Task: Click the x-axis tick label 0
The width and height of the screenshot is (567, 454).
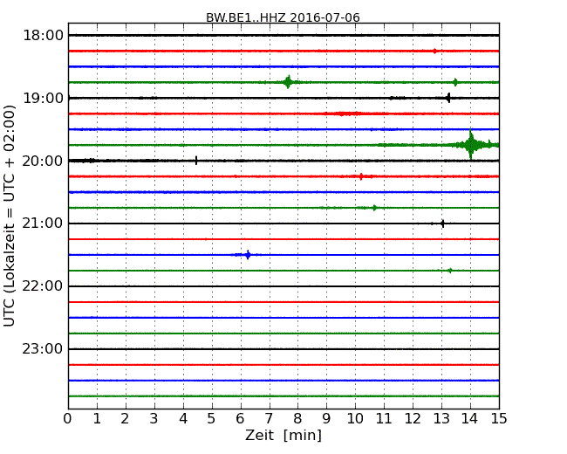Action: 68,419
